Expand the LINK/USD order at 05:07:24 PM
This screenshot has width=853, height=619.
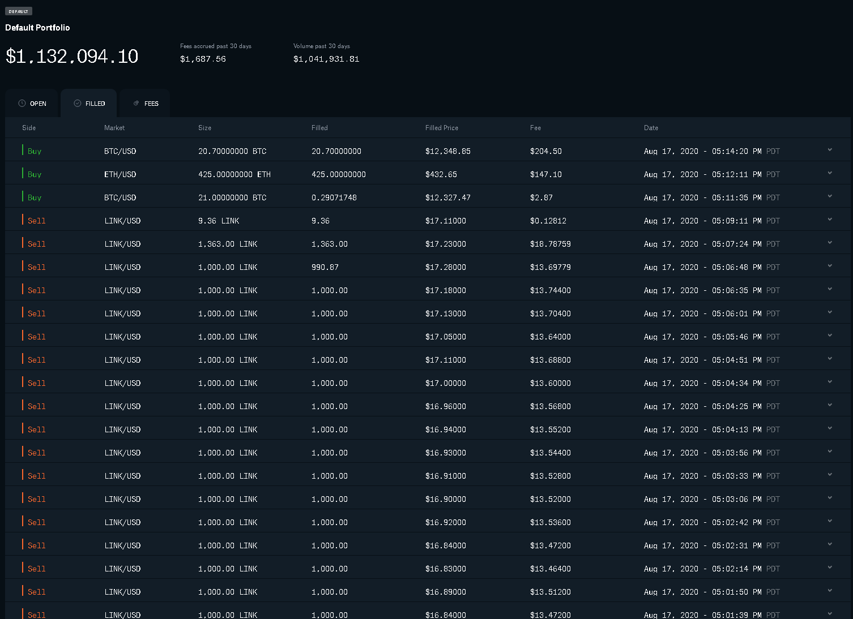[x=829, y=243]
